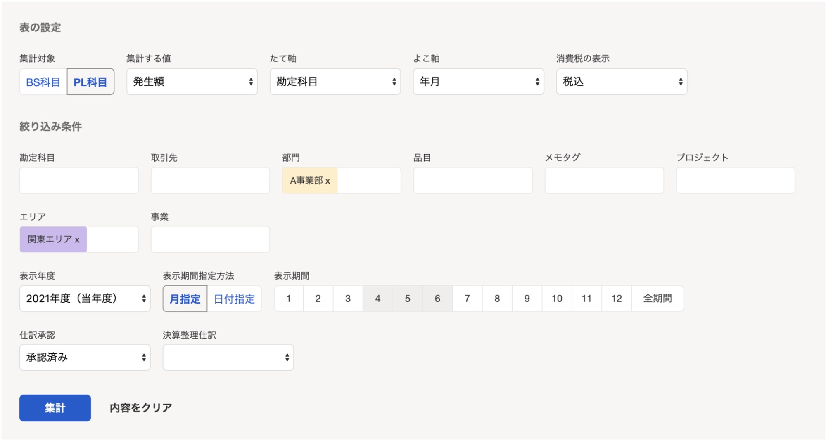Remove the A事業部 tag from 部門
Viewport: 826px width, 440px height.
(328, 181)
